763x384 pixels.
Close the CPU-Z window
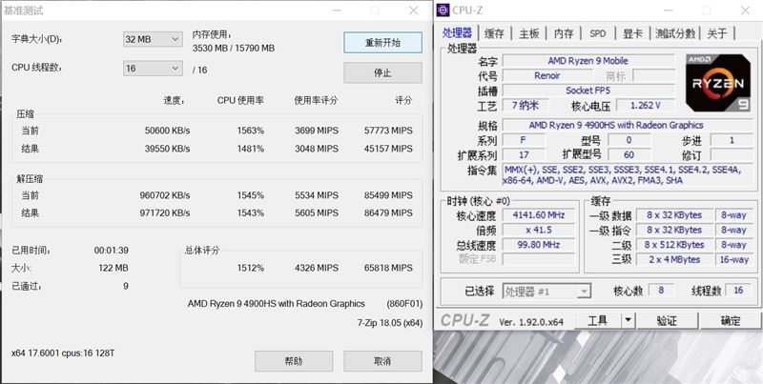745,10
